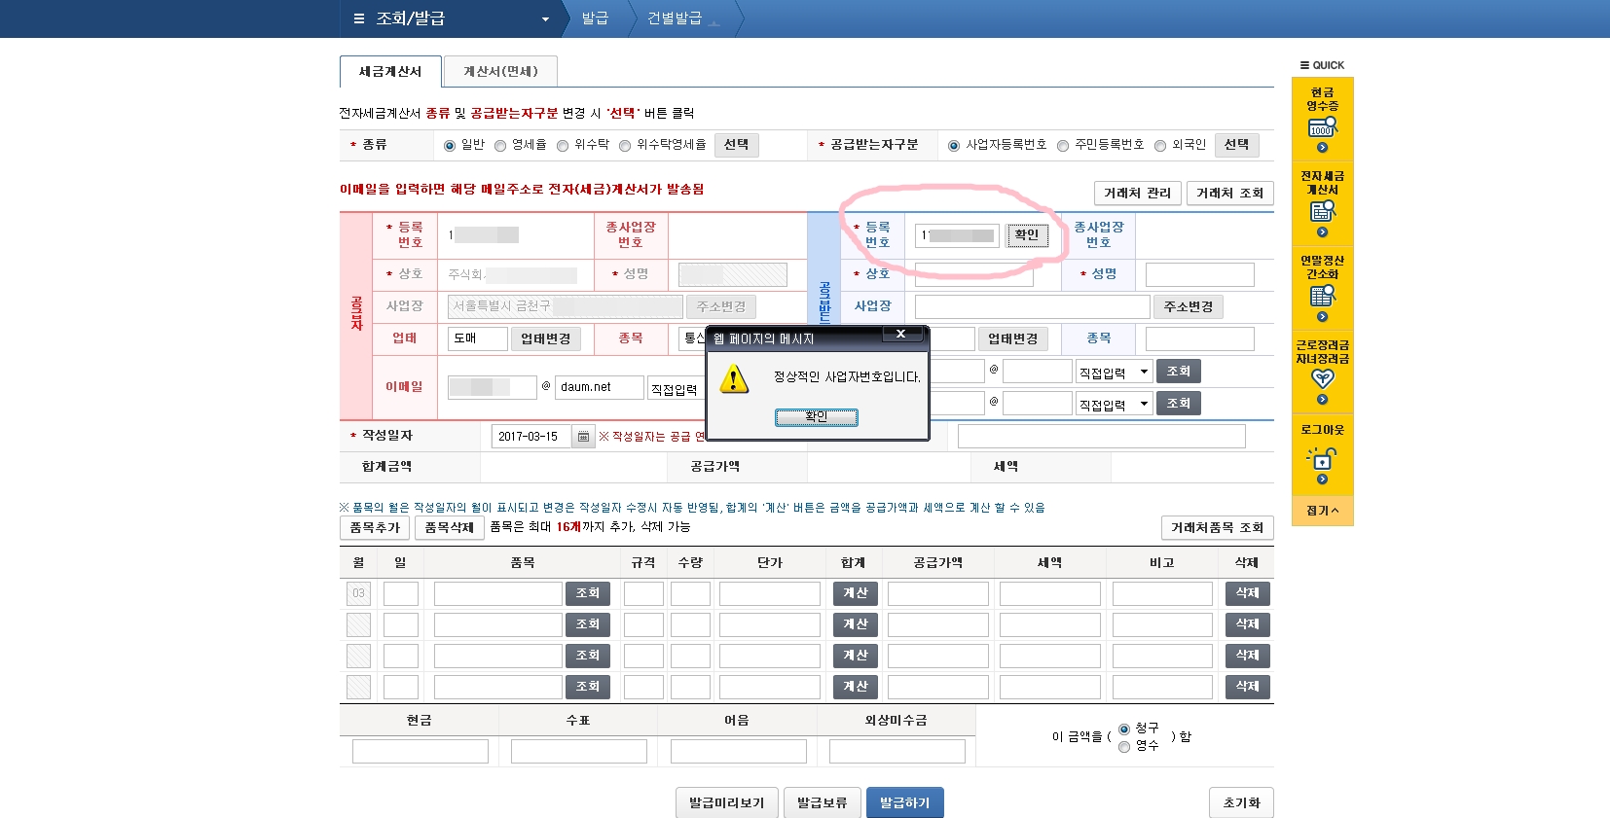Select the 영세율 invoice type
Screen dimensions: 1610x818
500,146
